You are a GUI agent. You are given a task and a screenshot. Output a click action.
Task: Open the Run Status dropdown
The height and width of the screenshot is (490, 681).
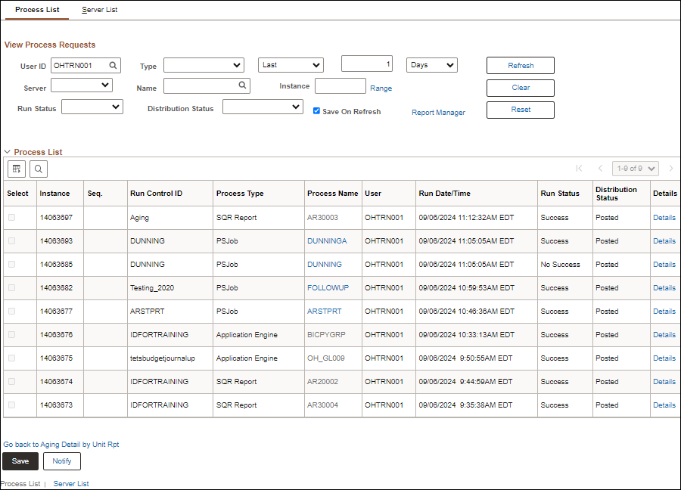tap(92, 107)
